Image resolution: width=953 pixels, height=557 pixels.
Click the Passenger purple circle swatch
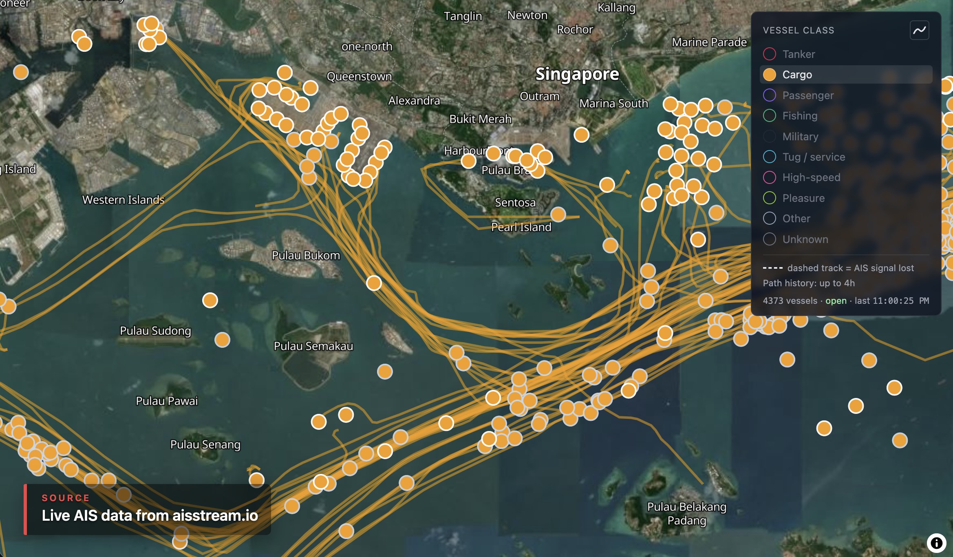pyautogui.click(x=769, y=95)
